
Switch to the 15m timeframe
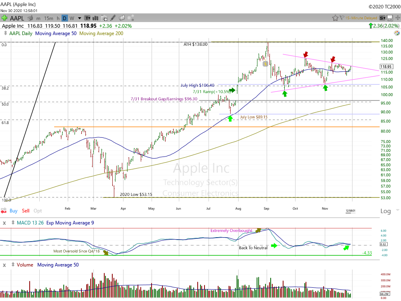click(x=49, y=18)
